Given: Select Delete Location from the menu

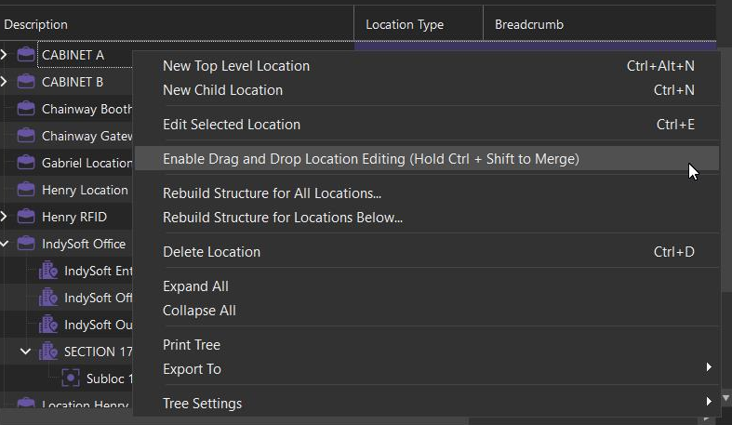Looking at the screenshot, I should click(211, 252).
